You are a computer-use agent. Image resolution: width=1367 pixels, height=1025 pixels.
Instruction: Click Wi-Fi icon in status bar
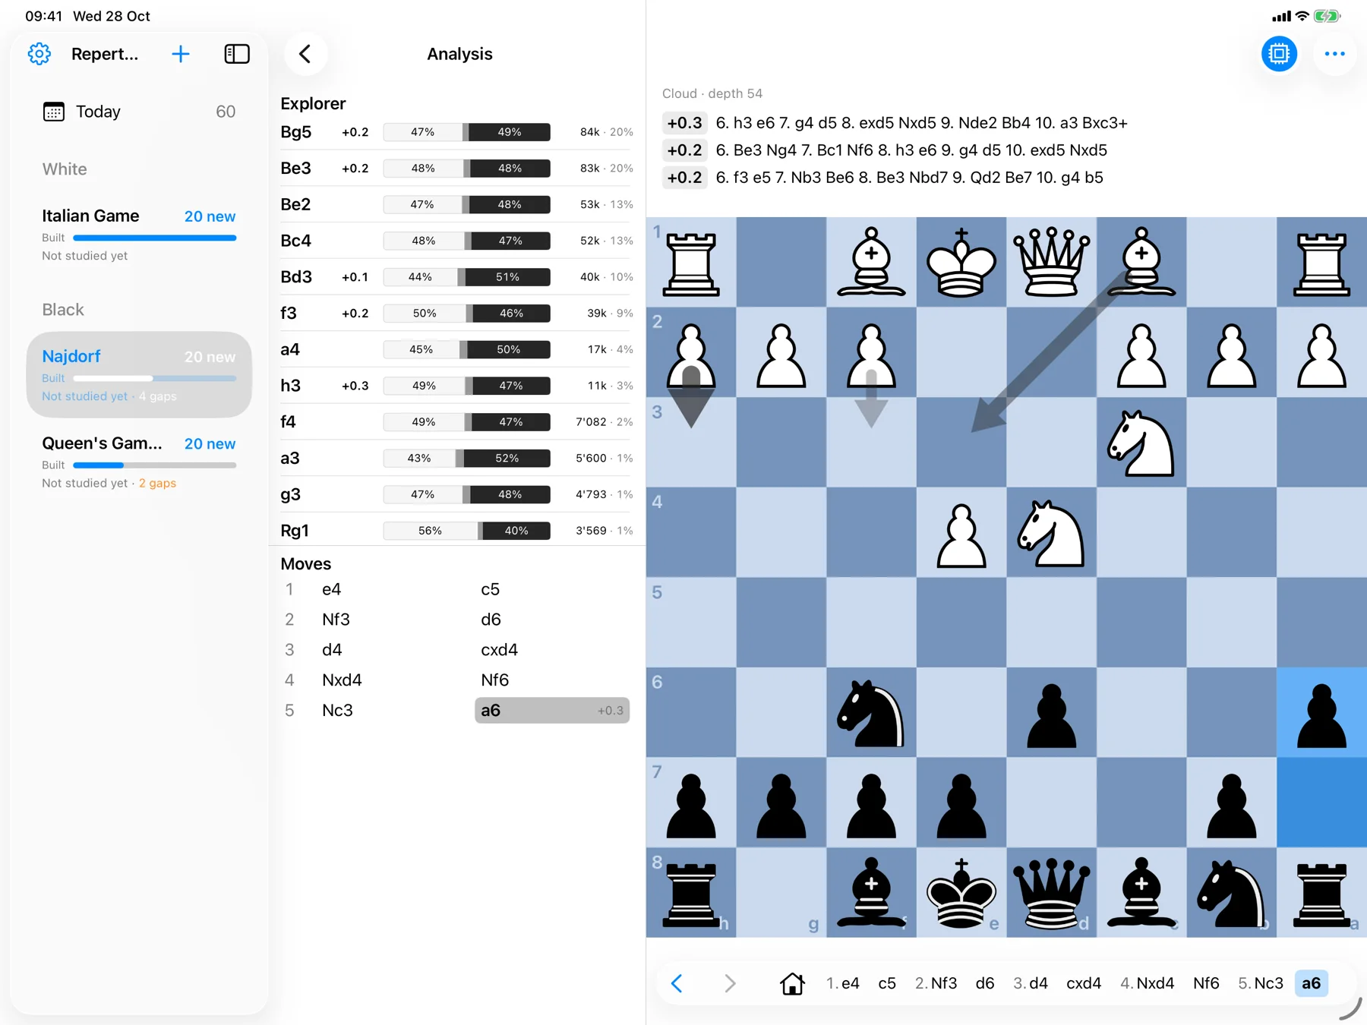coord(1302,16)
